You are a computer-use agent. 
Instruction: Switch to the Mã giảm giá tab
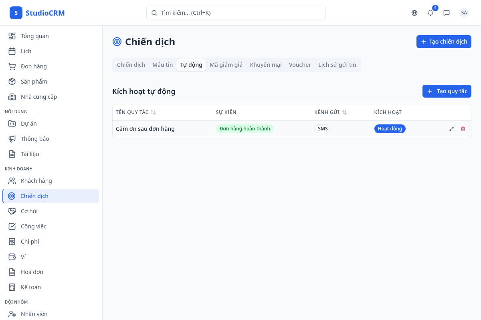pyautogui.click(x=226, y=65)
